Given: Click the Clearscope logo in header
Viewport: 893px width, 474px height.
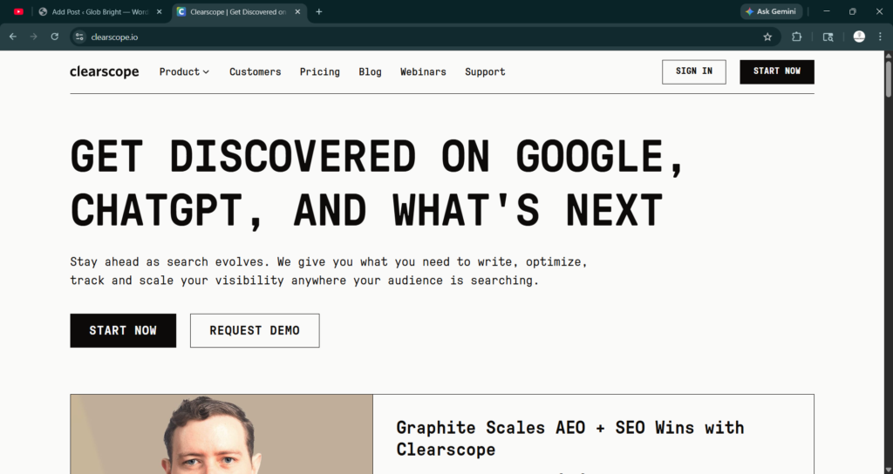Looking at the screenshot, I should 104,71.
